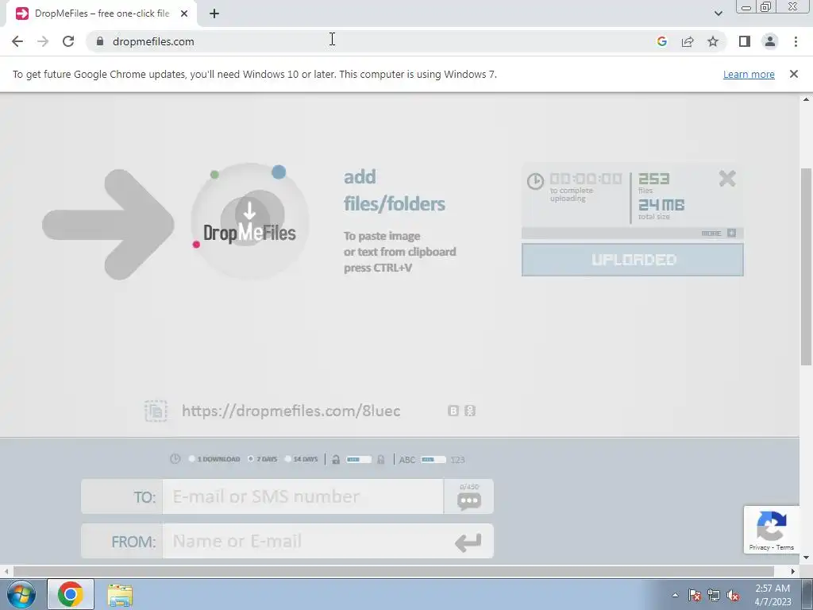Screen dimensions: 813x610
Task: Click the reCAPTCHA badge logo
Action: (772, 526)
